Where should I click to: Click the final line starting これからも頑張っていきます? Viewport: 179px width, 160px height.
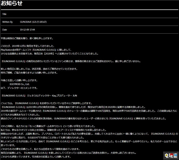(x=36, y=157)
